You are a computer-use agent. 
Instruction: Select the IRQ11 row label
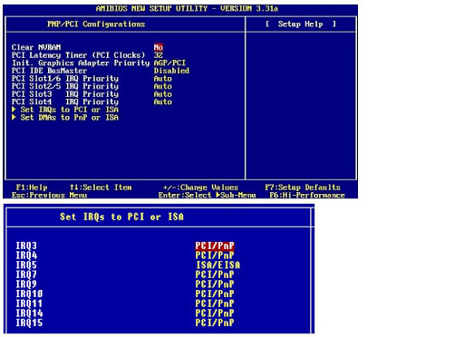[29, 303]
